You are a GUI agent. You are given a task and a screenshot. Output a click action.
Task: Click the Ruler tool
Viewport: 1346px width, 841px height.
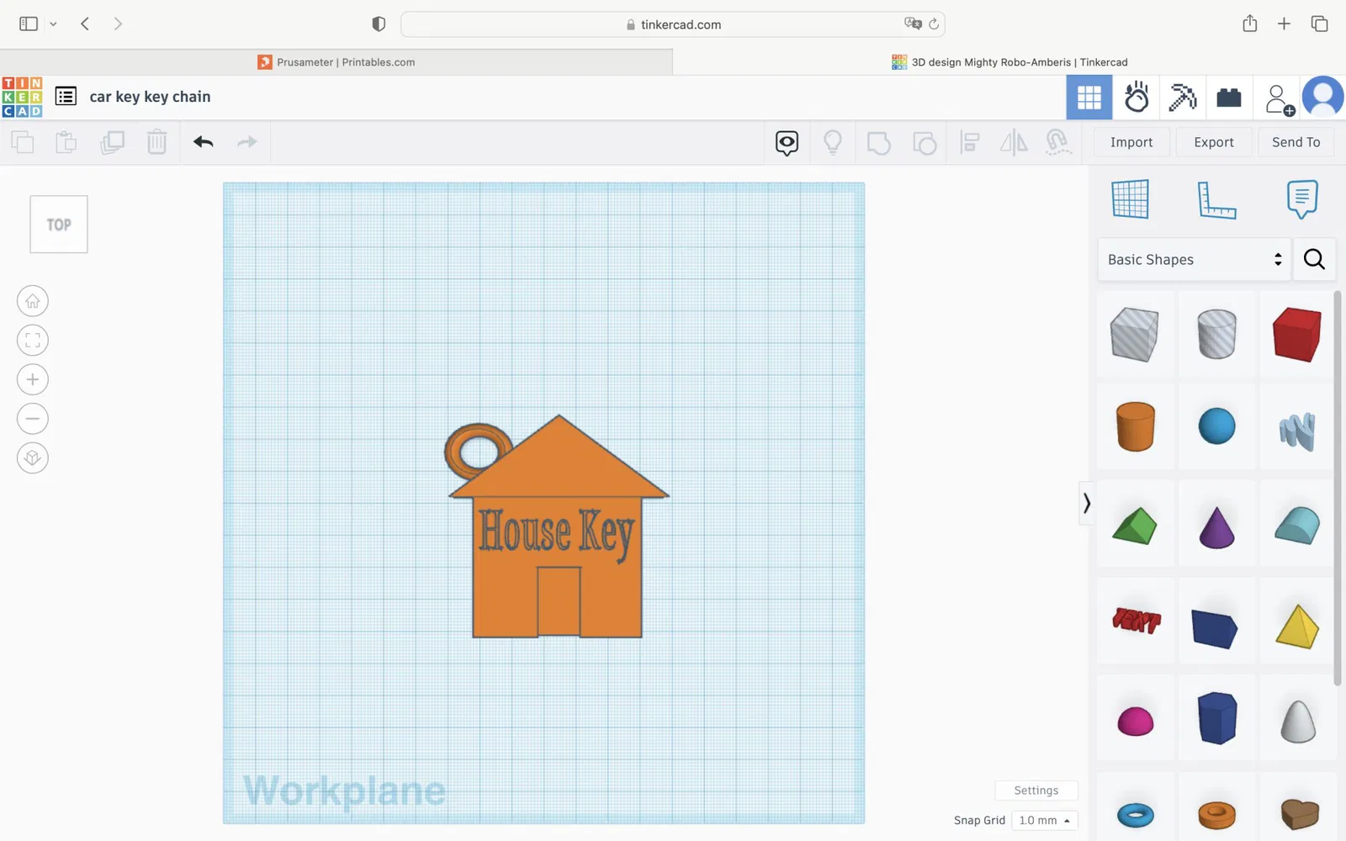coord(1216,200)
